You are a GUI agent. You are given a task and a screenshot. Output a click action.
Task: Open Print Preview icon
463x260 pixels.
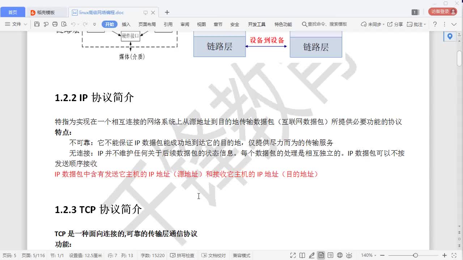(64, 24)
